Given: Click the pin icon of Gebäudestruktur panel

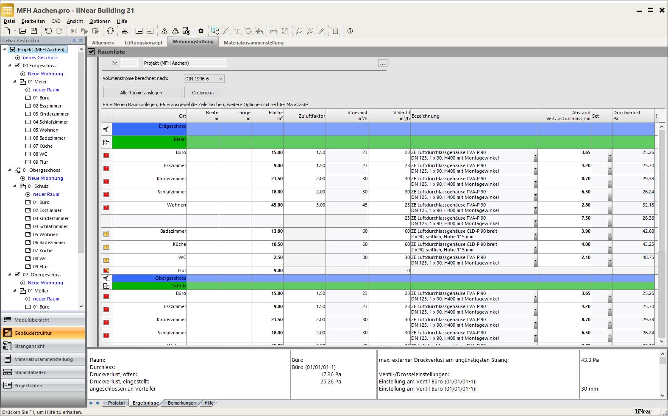Looking at the screenshot, I should tap(74, 41).
